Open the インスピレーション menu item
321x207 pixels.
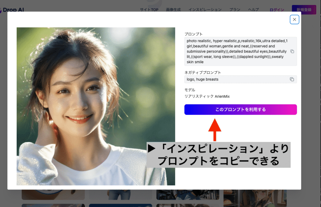point(205,10)
